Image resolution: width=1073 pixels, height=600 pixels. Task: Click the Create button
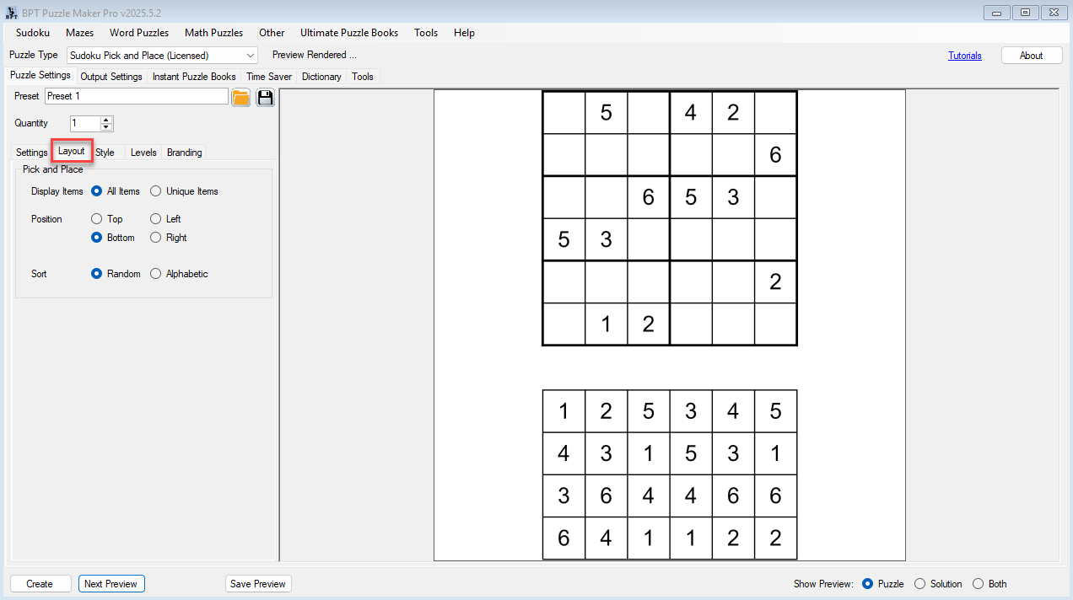pyautogui.click(x=40, y=583)
